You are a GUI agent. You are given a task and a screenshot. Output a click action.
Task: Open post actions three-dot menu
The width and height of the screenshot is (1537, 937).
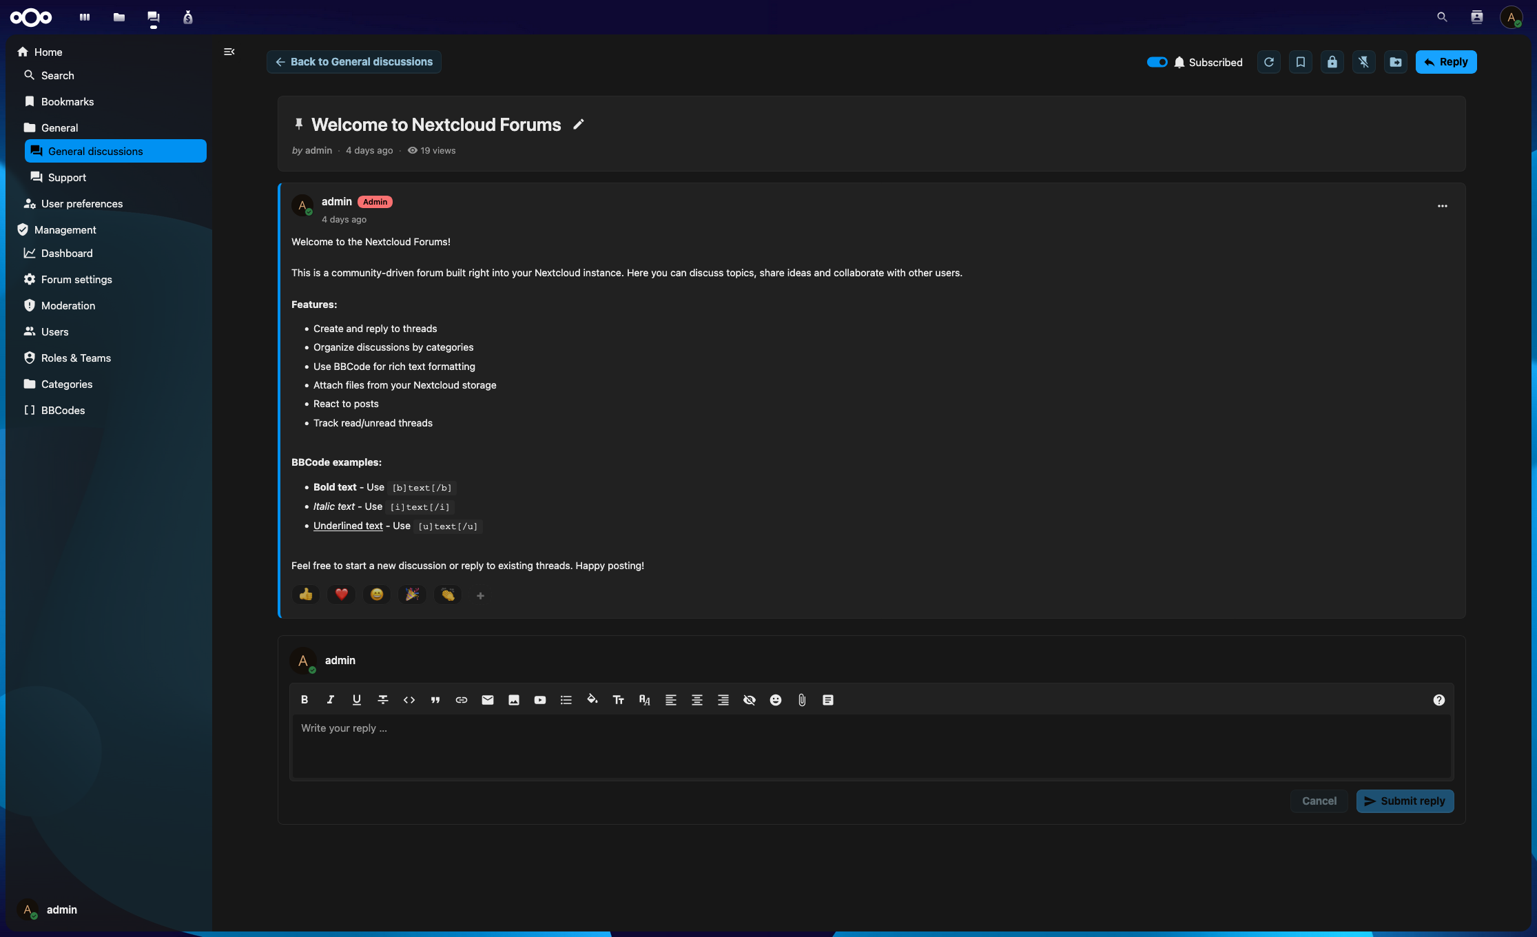(1443, 206)
